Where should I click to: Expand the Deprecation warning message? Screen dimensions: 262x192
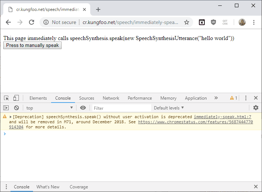pos(11,117)
